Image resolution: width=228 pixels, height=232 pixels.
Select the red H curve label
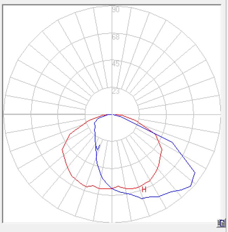[x=144, y=190]
